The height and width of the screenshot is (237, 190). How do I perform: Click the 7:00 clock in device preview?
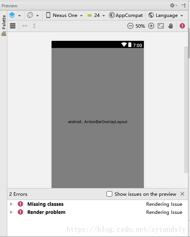point(137,45)
